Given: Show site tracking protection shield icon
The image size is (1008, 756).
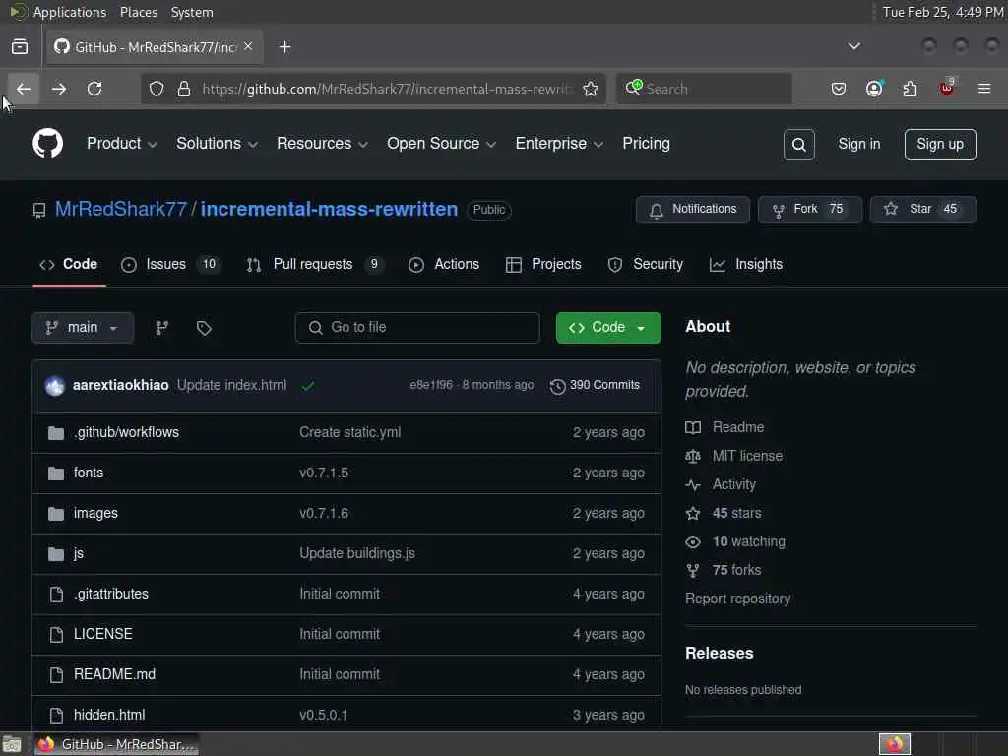Looking at the screenshot, I should tap(157, 89).
